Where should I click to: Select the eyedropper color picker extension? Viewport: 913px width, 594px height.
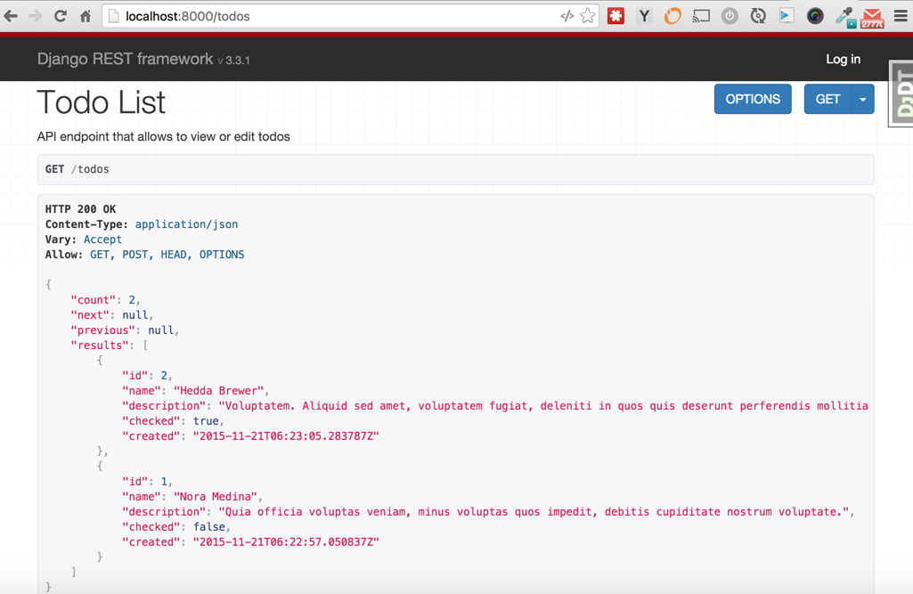tap(845, 17)
